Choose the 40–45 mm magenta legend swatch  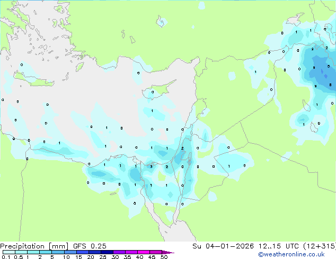[144, 252]
